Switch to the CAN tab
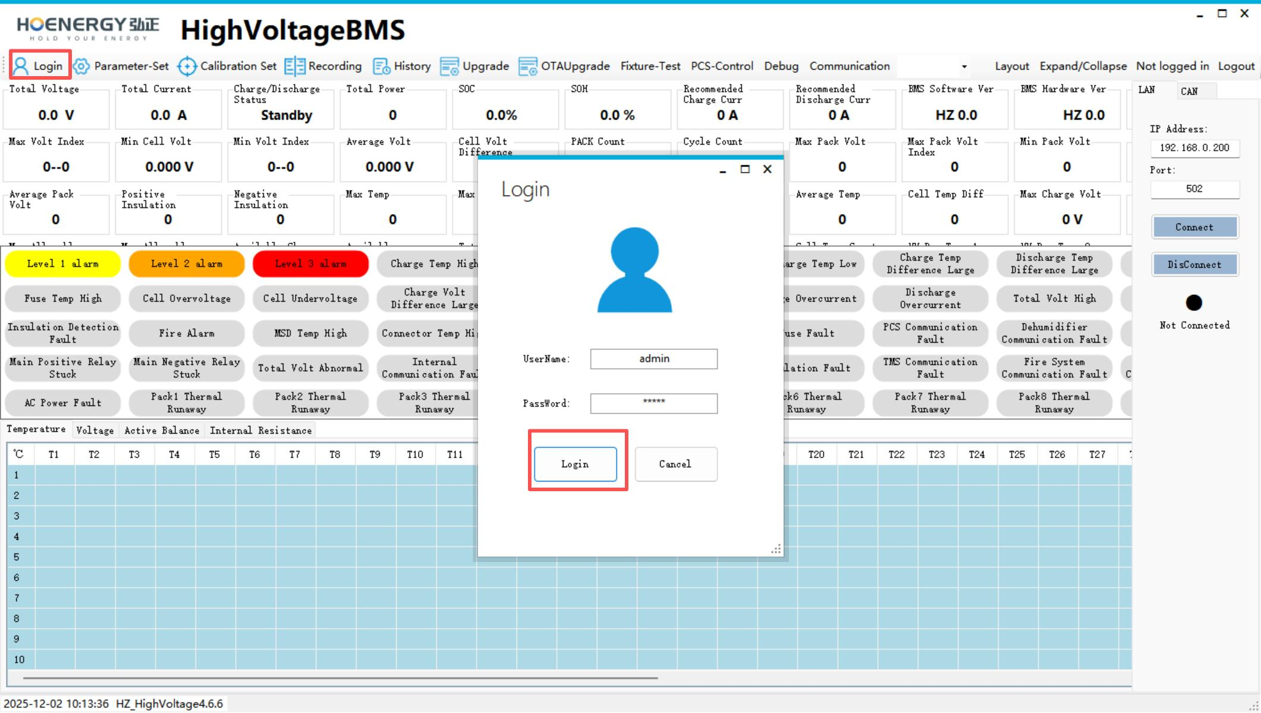Viewport: 1261px width, 713px height. 1190,91
